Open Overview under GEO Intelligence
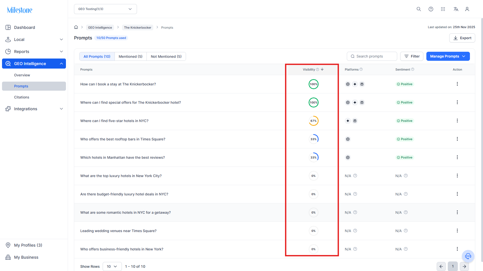This screenshot has width=483, height=271. tap(34, 75)
